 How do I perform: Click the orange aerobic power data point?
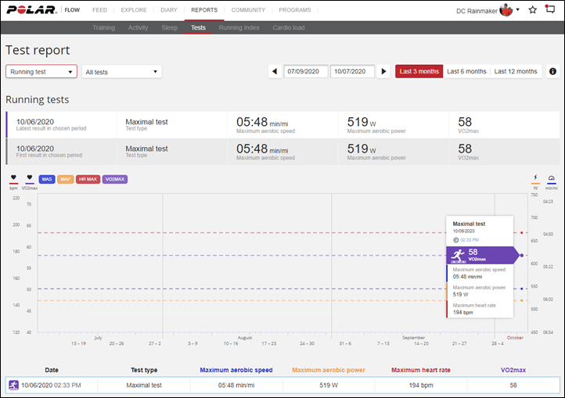tap(521, 300)
